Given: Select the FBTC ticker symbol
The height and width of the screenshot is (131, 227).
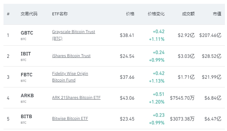Looking at the screenshot, I should click(x=27, y=75).
